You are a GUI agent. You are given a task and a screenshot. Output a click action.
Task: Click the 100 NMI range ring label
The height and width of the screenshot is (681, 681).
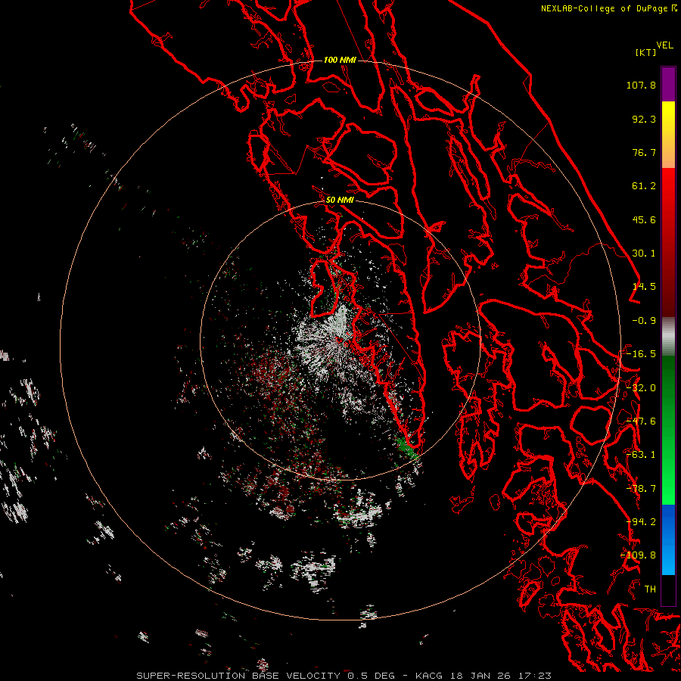pos(340,60)
